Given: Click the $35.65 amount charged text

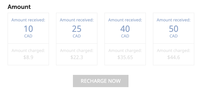Looking at the screenshot, I should pos(125,57).
